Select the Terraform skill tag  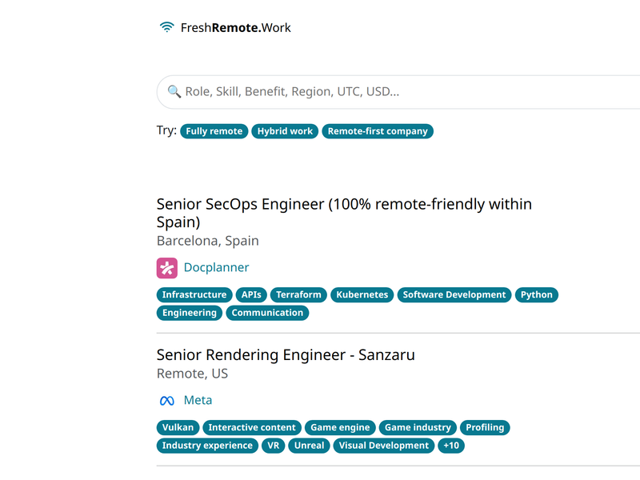tap(298, 294)
